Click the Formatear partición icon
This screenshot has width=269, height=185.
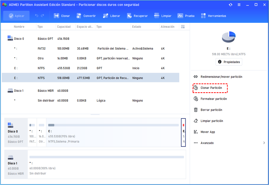195,99
